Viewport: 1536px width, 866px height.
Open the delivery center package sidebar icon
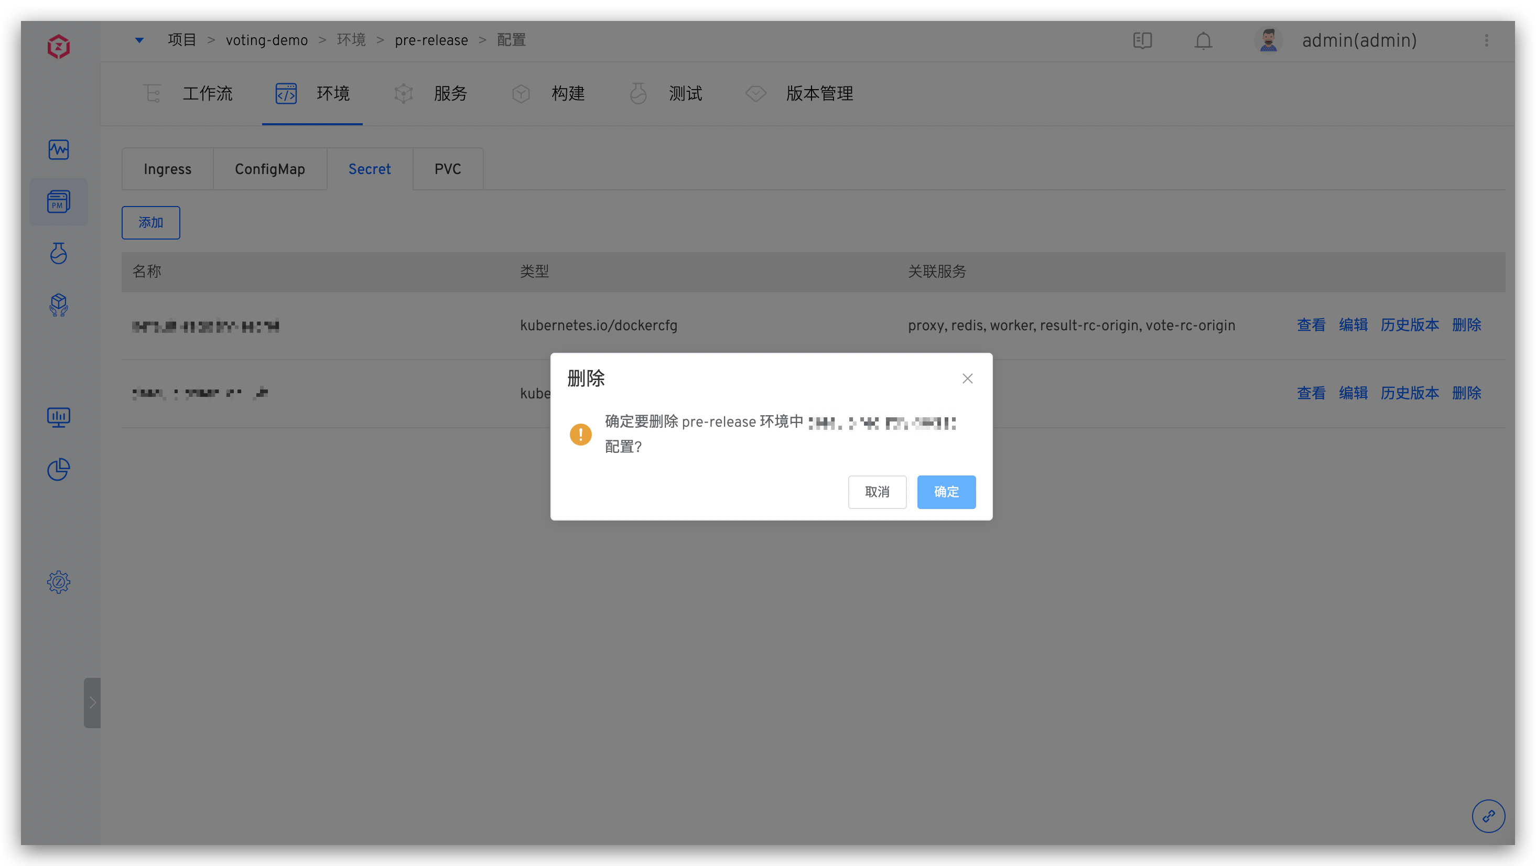pyautogui.click(x=58, y=305)
